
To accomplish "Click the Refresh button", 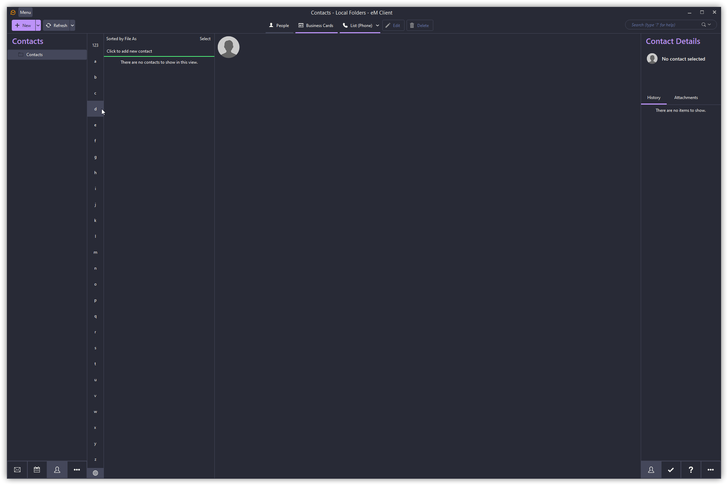I will click(x=57, y=25).
